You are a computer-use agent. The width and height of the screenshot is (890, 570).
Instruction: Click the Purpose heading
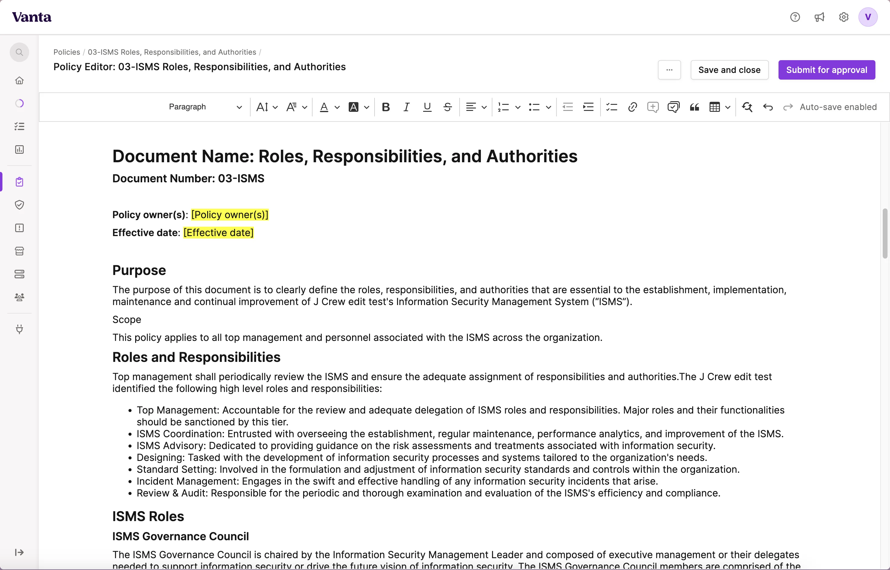pos(139,270)
